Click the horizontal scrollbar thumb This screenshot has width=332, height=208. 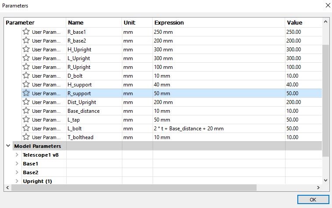(x=134, y=187)
